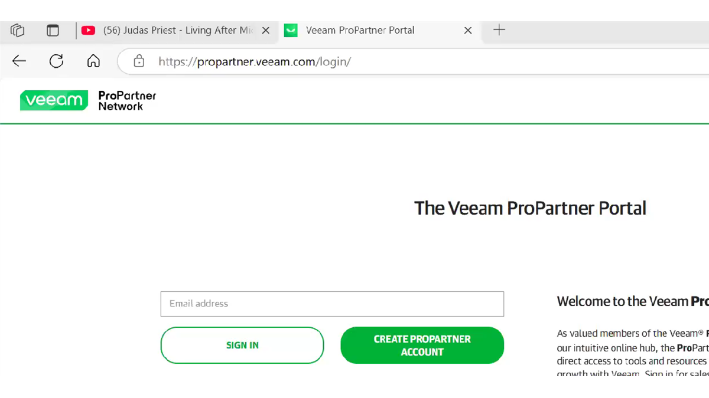Go back using the back arrow

pos(19,61)
